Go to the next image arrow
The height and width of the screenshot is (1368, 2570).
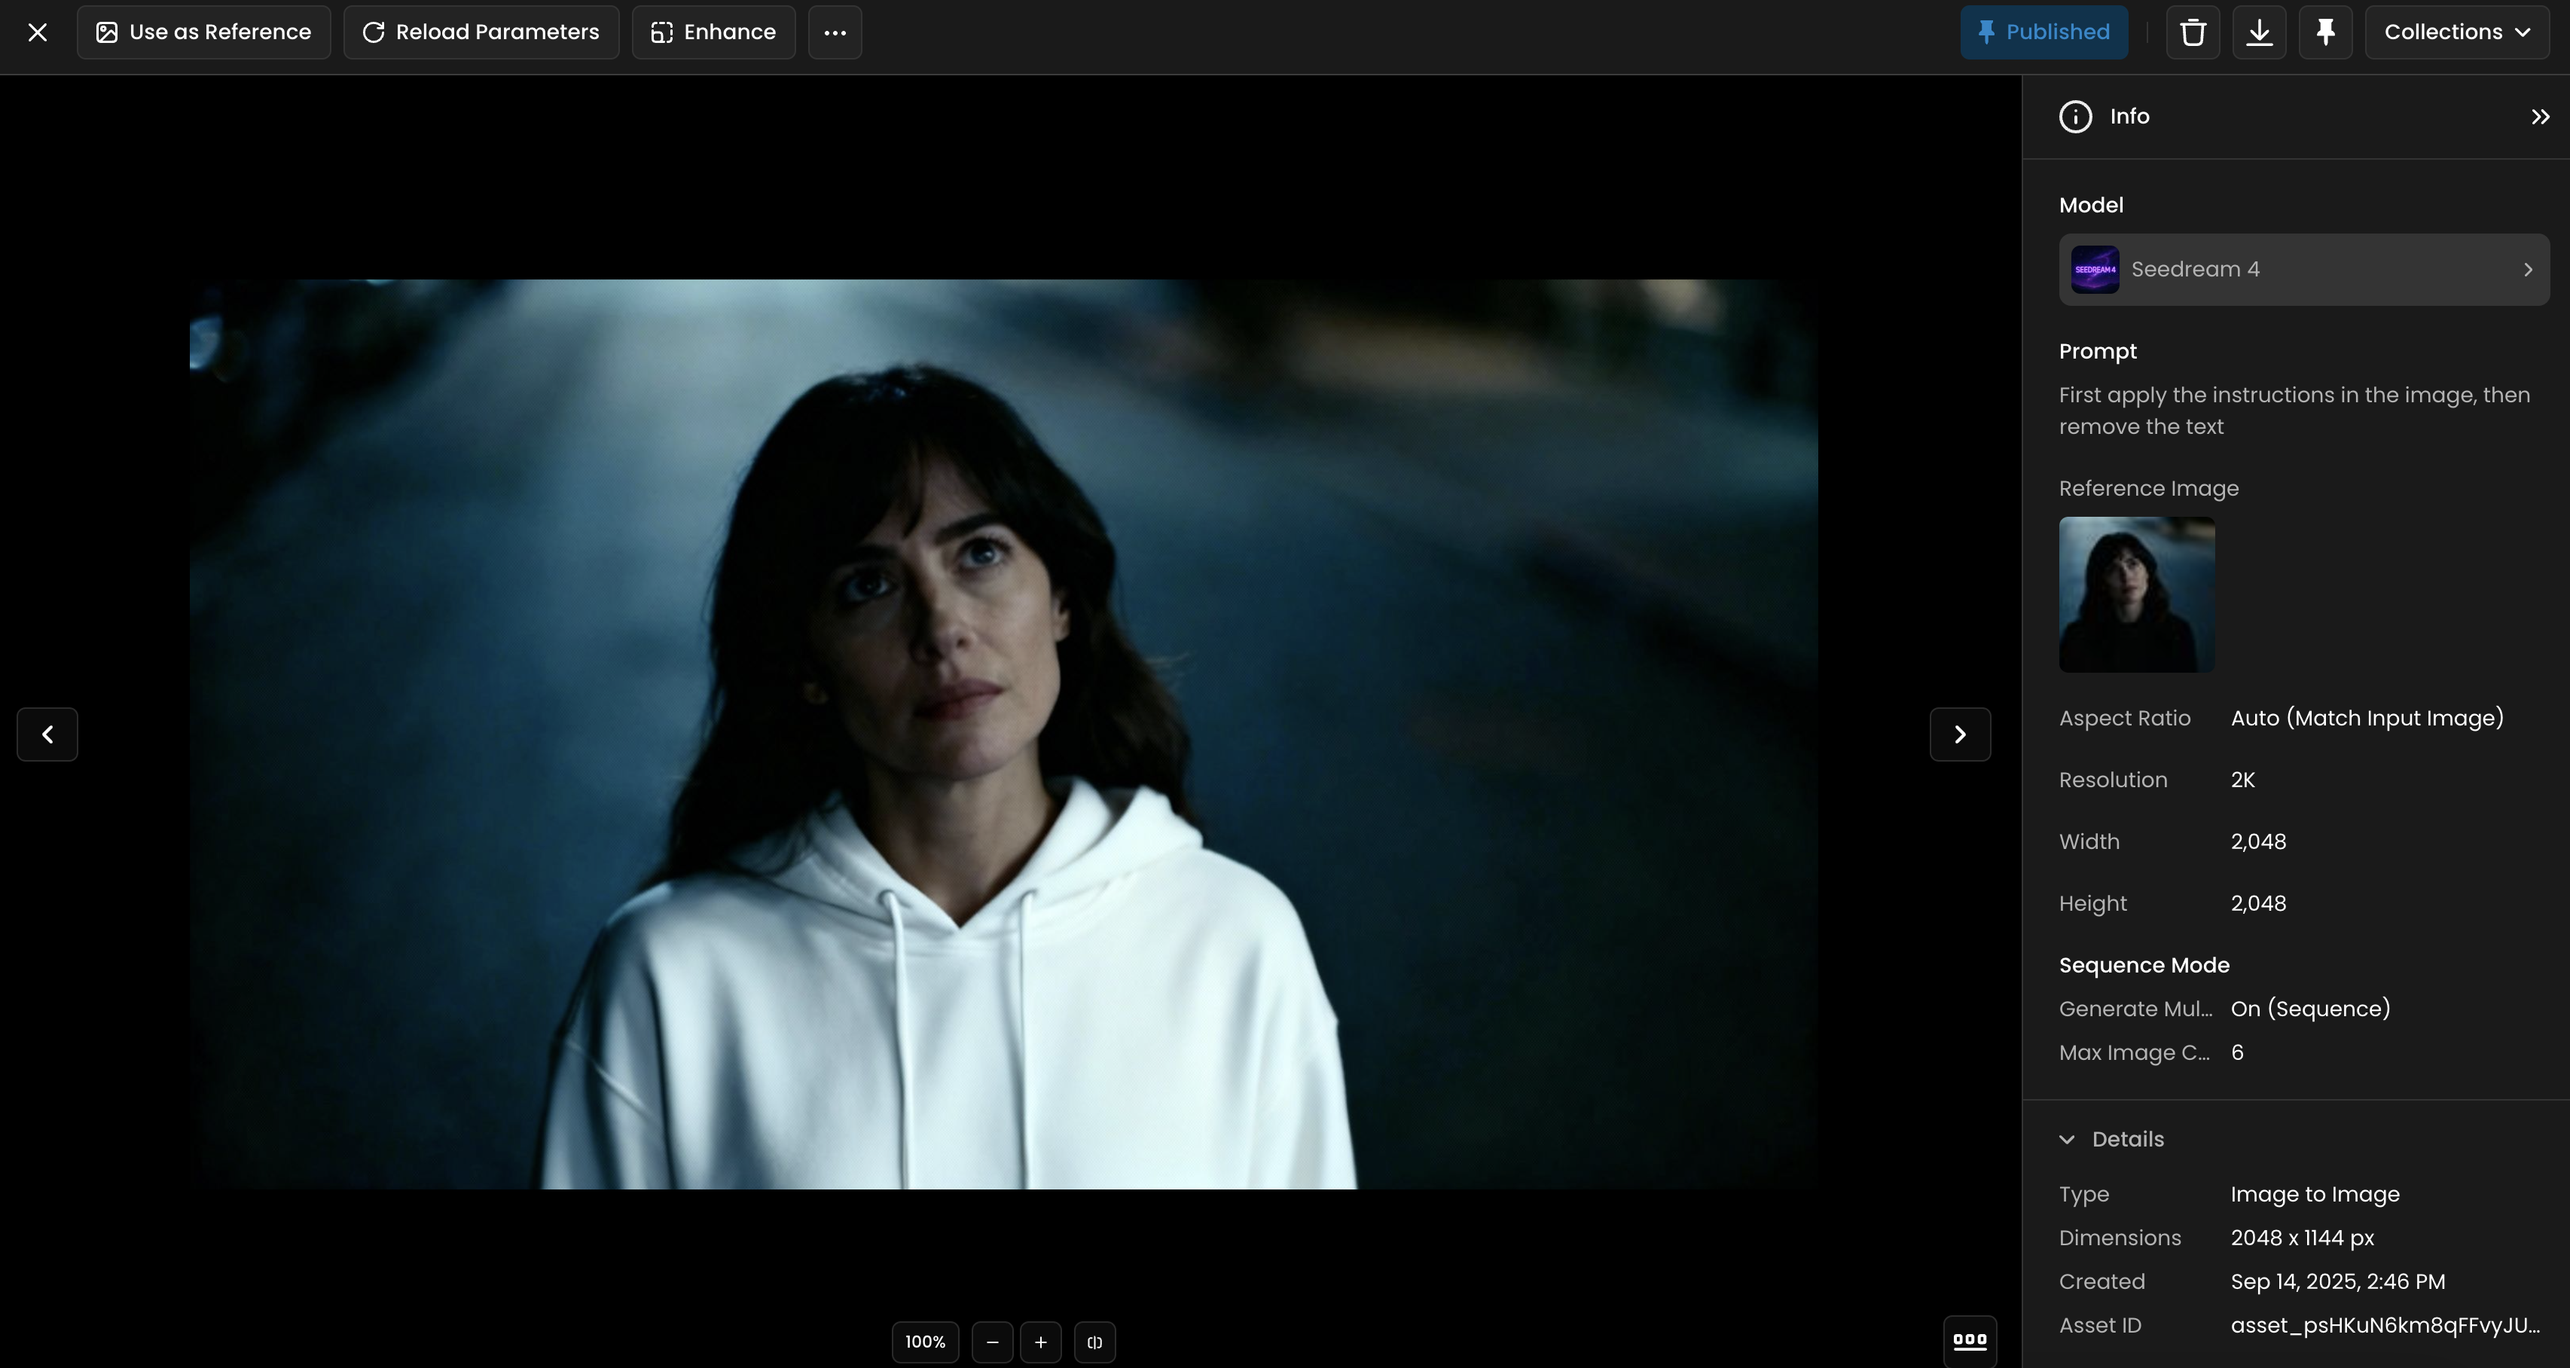(x=1959, y=734)
